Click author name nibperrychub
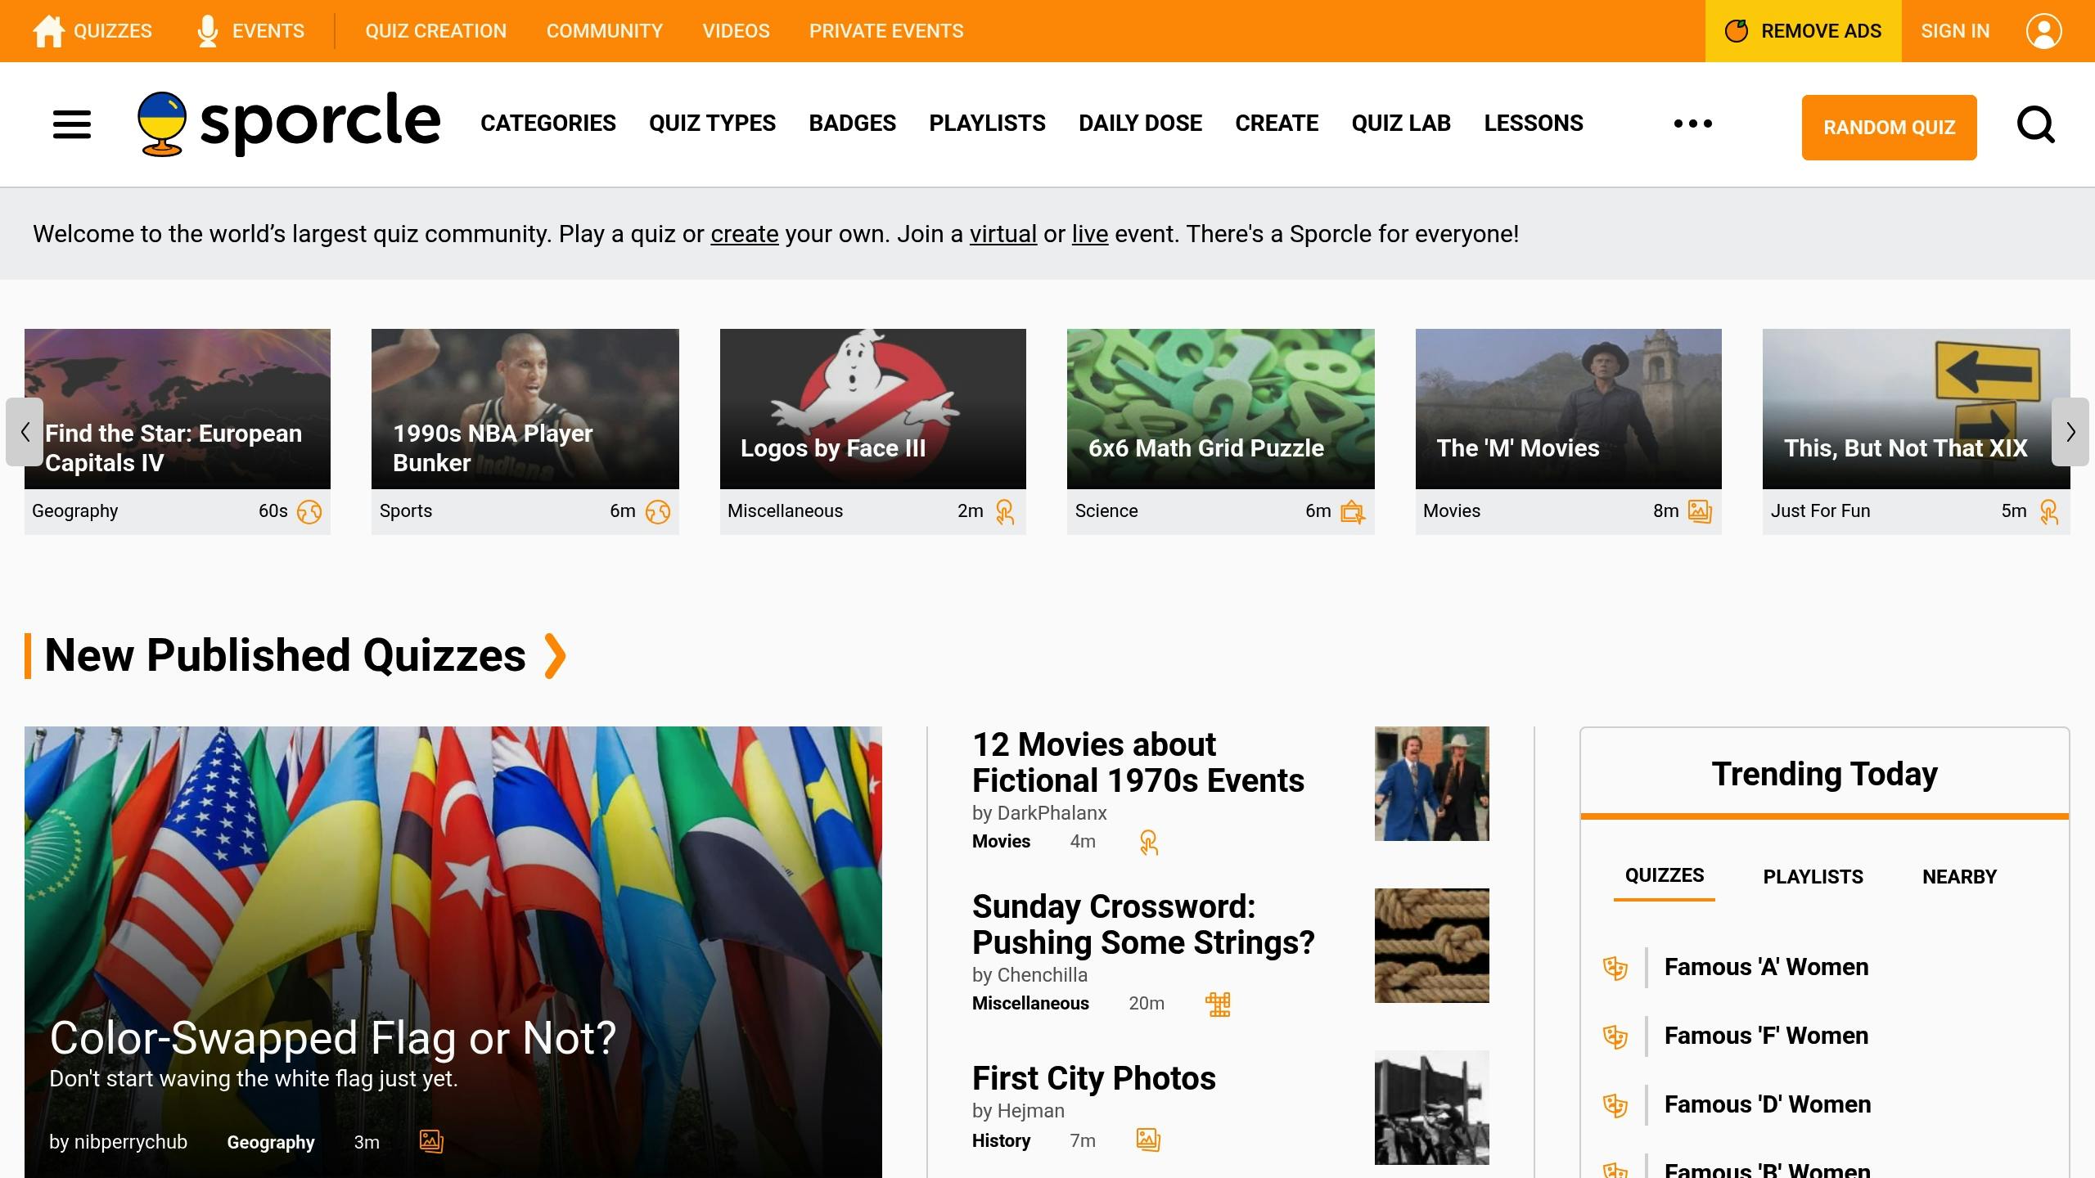 (130, 1142)
